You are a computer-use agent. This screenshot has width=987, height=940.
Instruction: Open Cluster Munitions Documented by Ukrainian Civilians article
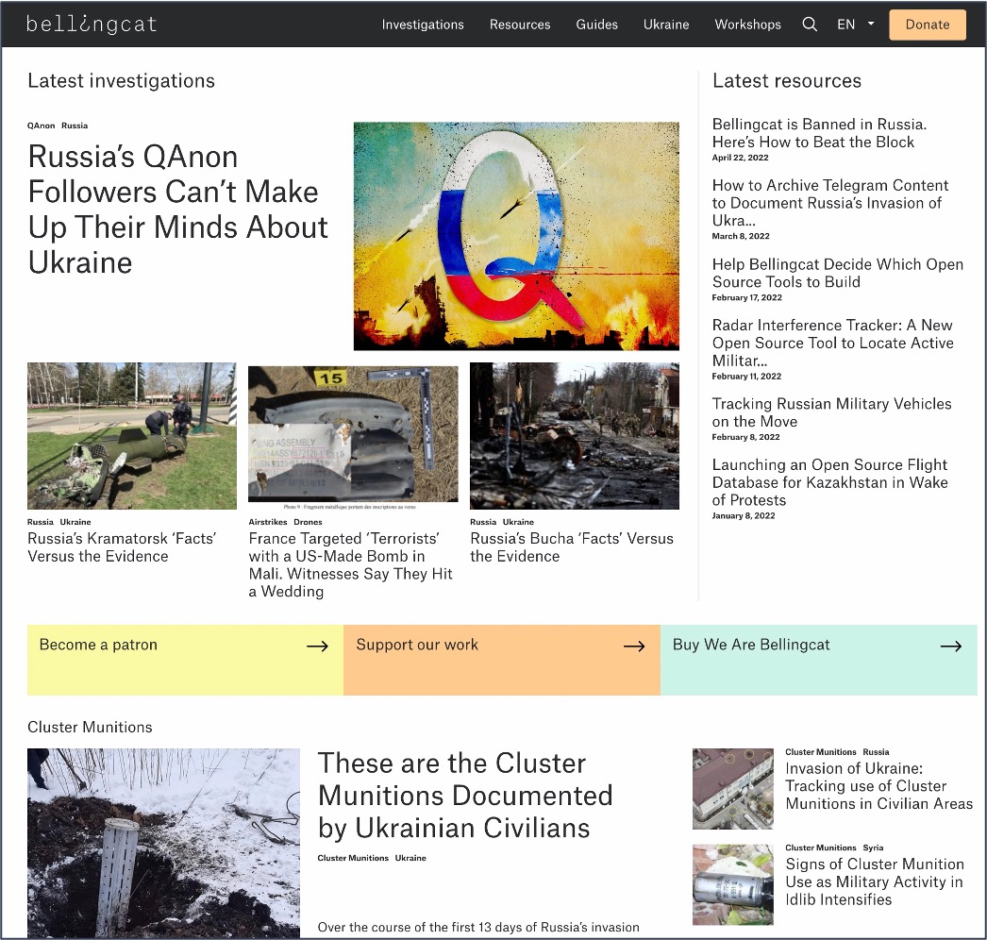[465, 796]
